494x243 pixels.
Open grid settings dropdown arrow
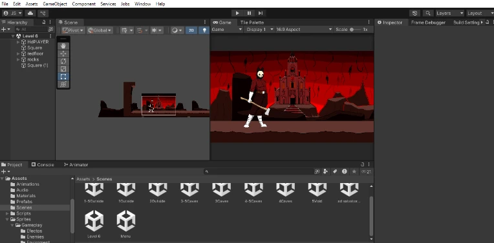point(131,30)
